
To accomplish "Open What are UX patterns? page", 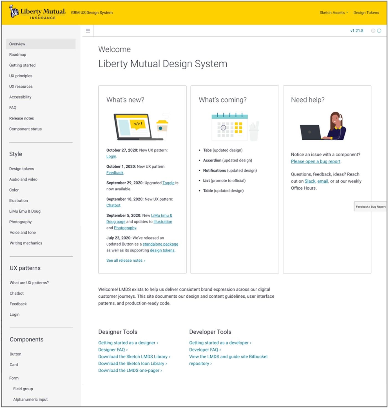I will coord(29,283).
